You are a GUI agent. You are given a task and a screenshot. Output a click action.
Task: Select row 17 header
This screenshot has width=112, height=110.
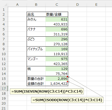[x=4, y=88]
